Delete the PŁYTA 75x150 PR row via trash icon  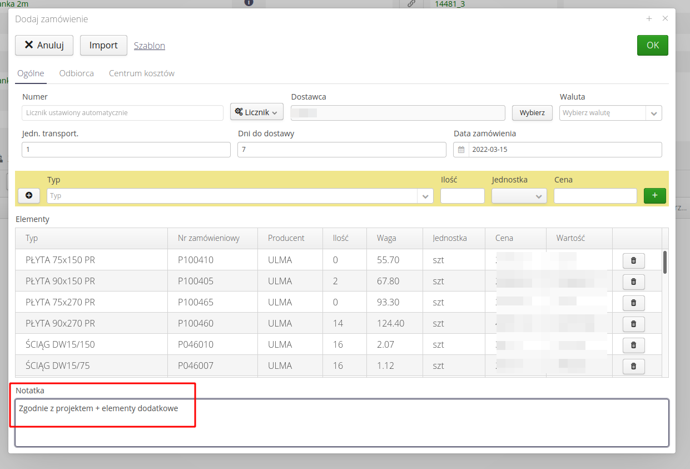point(633,260)
